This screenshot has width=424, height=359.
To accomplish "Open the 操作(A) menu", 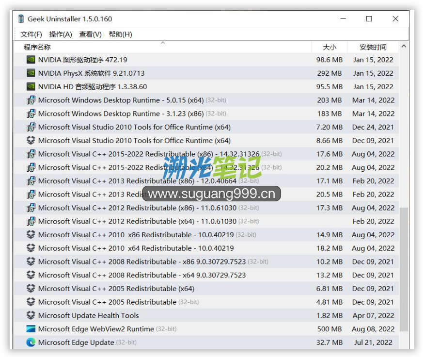I will click(61, 34).
